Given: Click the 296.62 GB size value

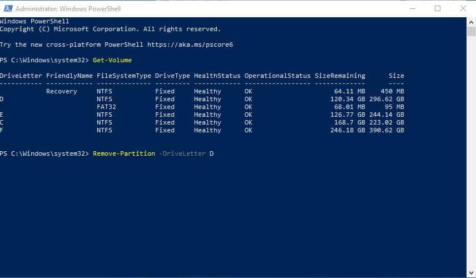Looking at the screenshot, I should (386, 99).
